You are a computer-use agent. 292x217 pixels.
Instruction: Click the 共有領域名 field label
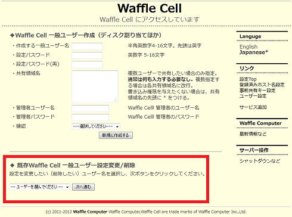[x=28, y=73]
